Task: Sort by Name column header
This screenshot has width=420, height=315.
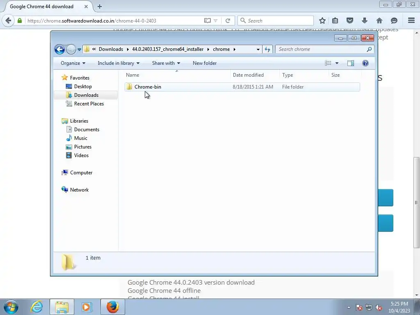Action: pyautogui.click(x=177, y=75)
